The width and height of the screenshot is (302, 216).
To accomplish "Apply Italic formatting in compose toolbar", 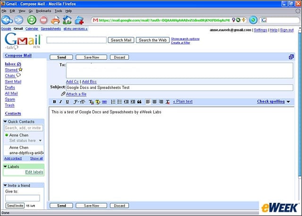I will pos(61,102).
